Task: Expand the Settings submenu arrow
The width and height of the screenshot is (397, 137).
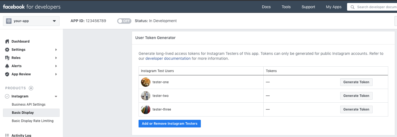Action: [x=56, y=50]
